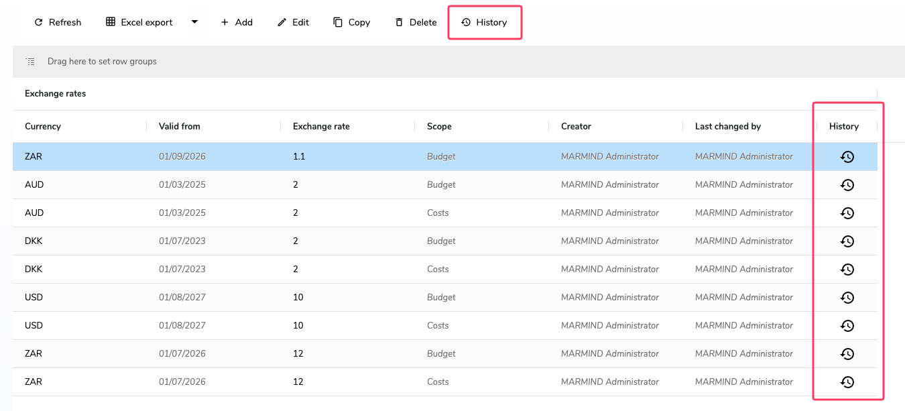Click the History column header
This screenshot has width=905, height=411.
(844, 126)
